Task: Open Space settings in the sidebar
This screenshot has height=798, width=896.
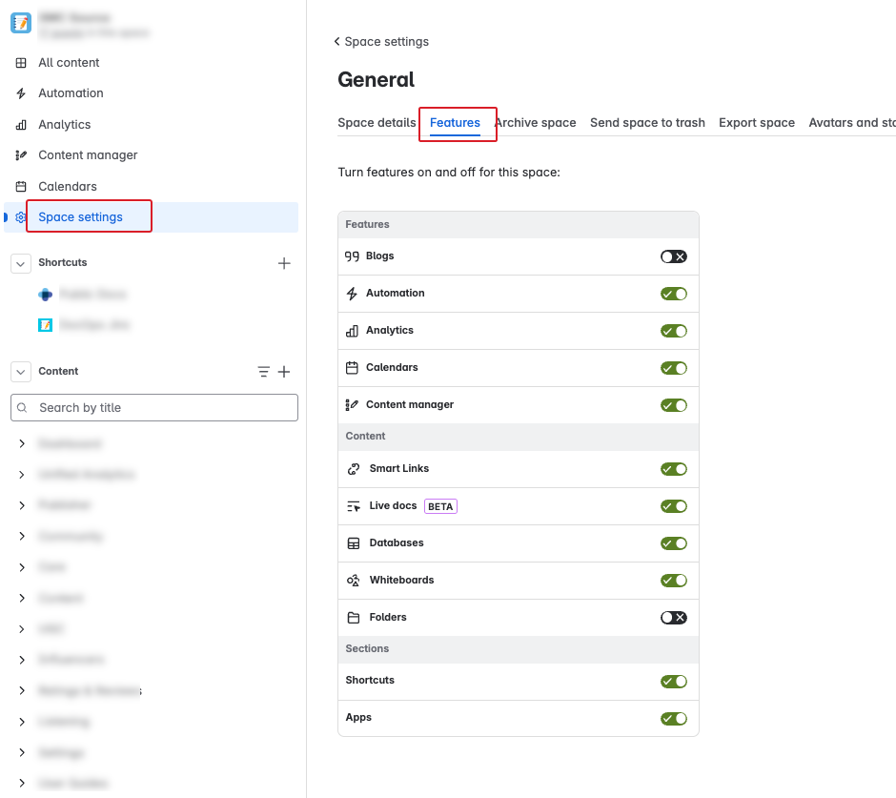Action: tap(80, 217)
